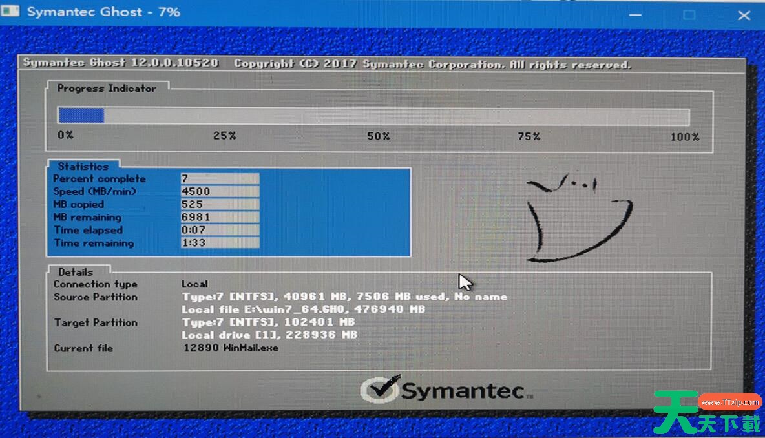Click the 0% progress marker
The image size is (765, 438).
click(x=65, y=135)
